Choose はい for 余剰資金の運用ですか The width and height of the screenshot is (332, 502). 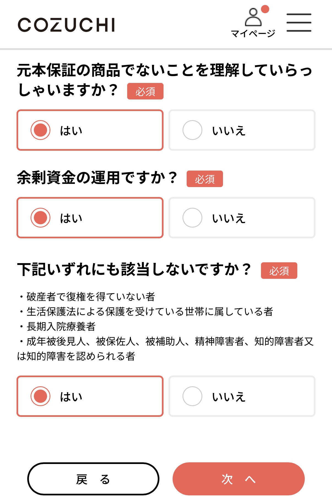pos(90,218)
